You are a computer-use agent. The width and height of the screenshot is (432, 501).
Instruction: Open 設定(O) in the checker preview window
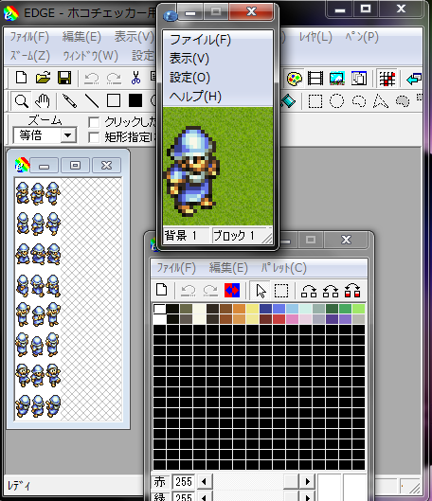189,78
